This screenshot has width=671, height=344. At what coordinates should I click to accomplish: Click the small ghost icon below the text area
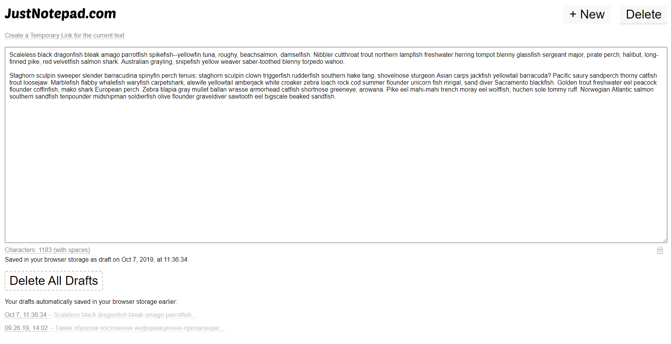click(x=660, y=250)
